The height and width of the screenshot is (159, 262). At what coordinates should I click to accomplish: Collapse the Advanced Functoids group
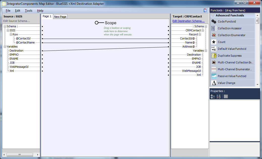point(213,15)
